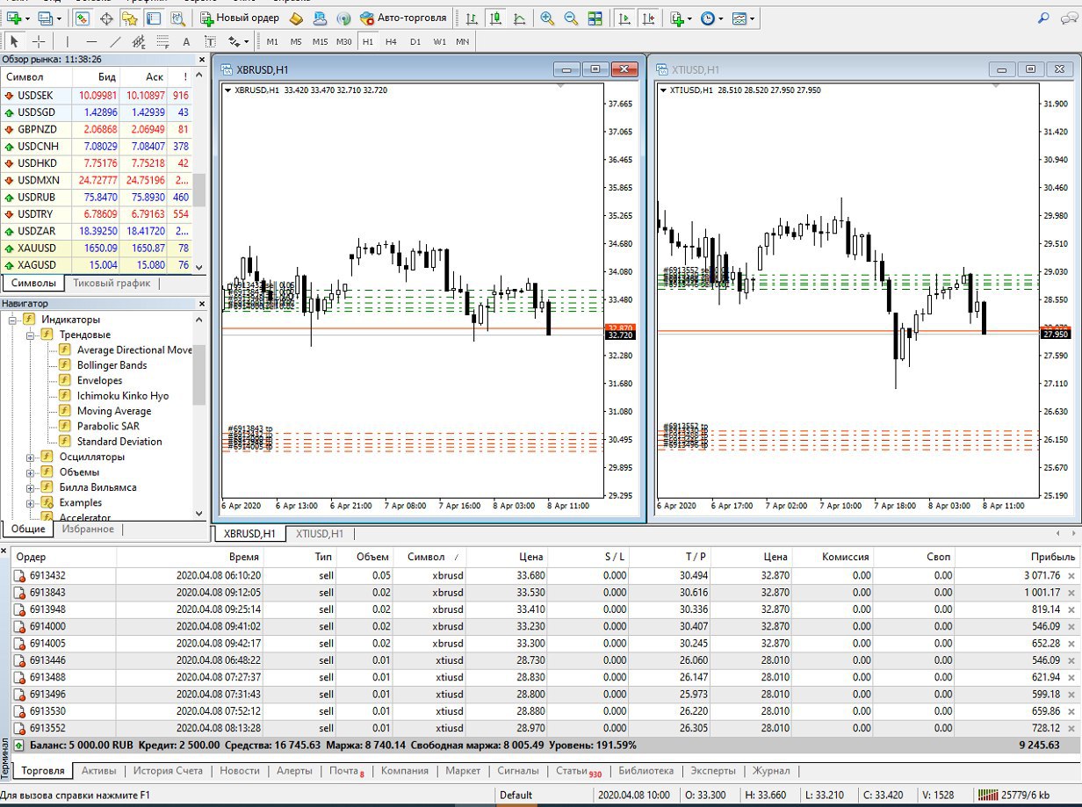Zoom out of the chart
1082x807 pixels.
click(x=571, y=18)
